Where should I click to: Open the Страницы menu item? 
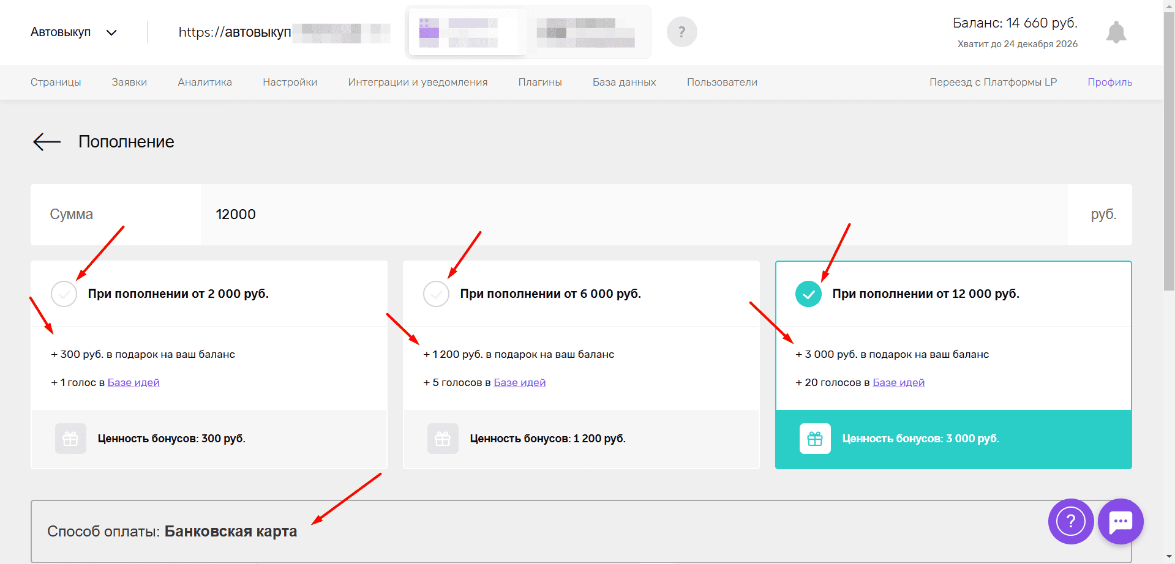coord(56,82)
